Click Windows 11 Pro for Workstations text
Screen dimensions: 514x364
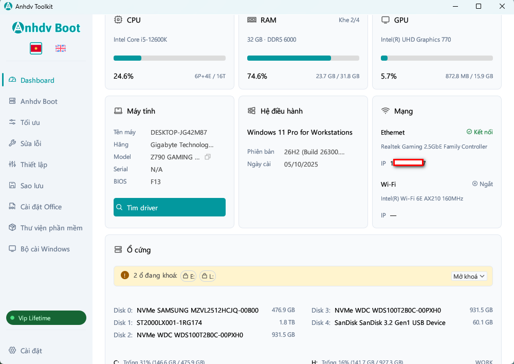click(x=300, y=132)
